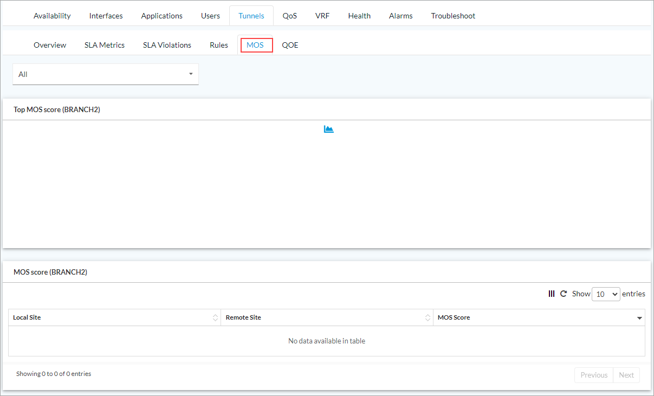Click the Previous pagination button
This screenshot has height=396, width=654.
pos(594,375)
